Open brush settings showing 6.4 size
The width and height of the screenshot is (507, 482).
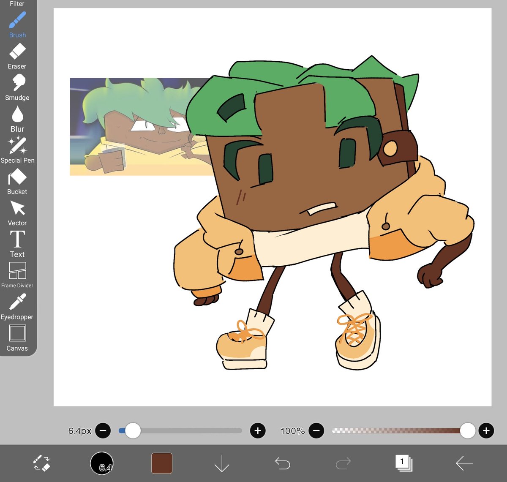(102, 463)
